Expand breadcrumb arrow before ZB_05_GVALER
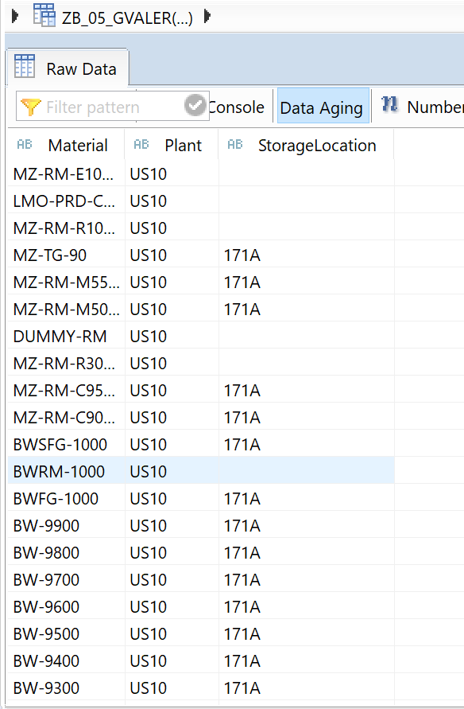Image resolution: width=464 pixels, height=709 pixels. [15, 16]
